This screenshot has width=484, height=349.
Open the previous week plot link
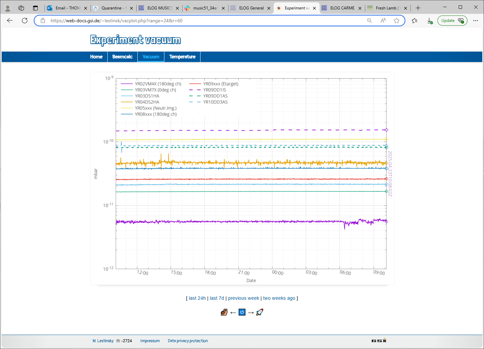tap(243, 298)
